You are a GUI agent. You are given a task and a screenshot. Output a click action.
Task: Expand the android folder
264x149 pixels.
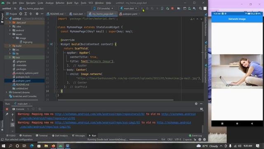click(x=10, y=30)
